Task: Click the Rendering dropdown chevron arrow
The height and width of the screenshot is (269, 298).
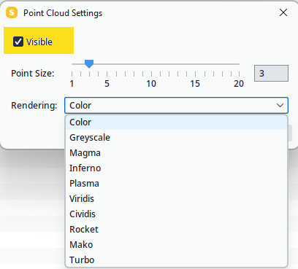Action: (x=280, y=106)
